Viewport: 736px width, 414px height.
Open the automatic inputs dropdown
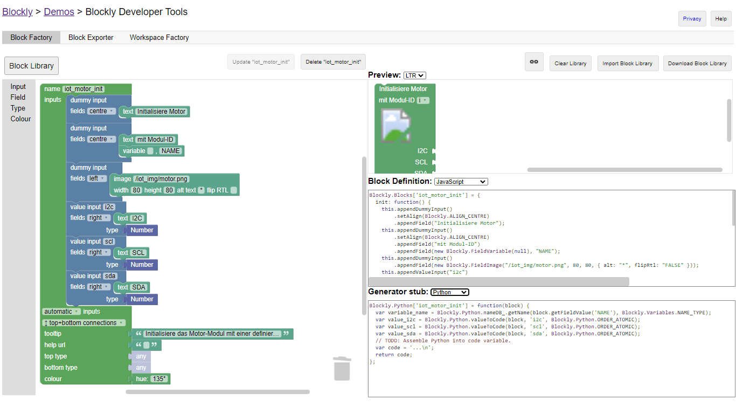(x=61, y=312)
